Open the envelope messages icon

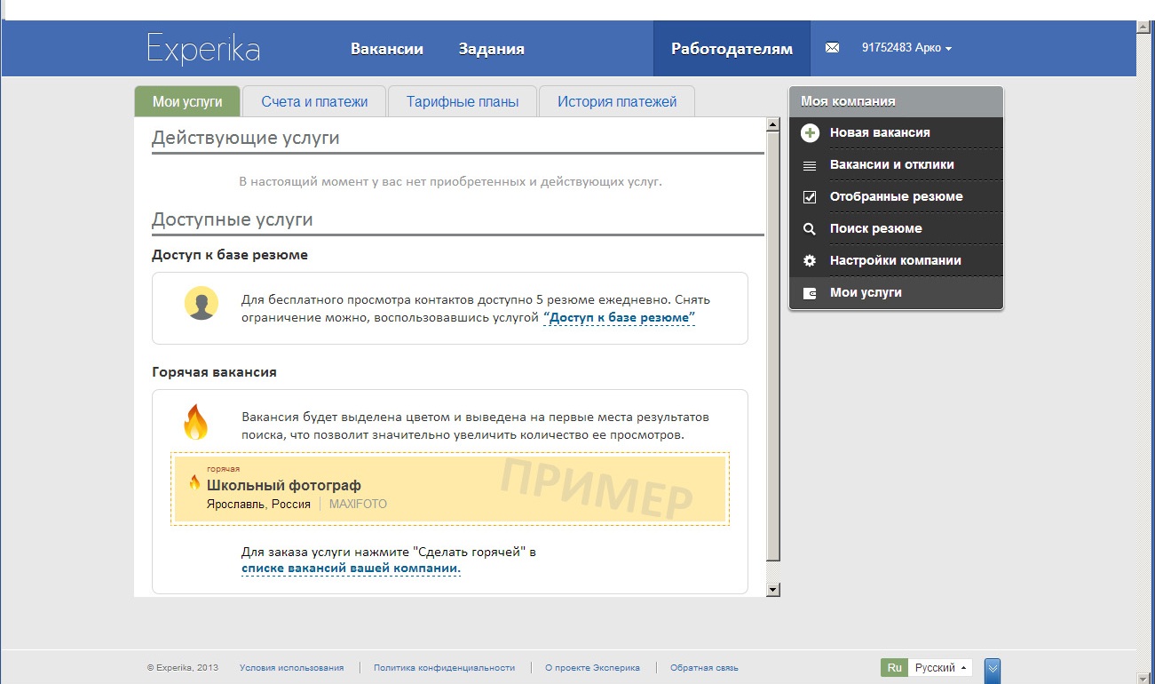(x=832, y=48)
